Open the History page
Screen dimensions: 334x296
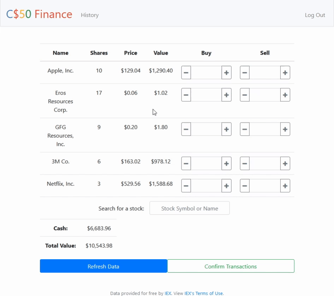pyautogui.click(x=90, y=15)
